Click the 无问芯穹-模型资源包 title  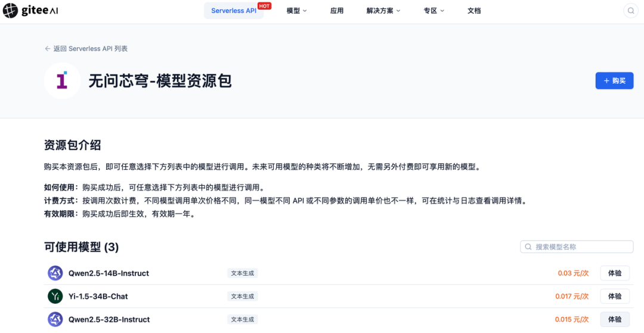tap(160, 81)
